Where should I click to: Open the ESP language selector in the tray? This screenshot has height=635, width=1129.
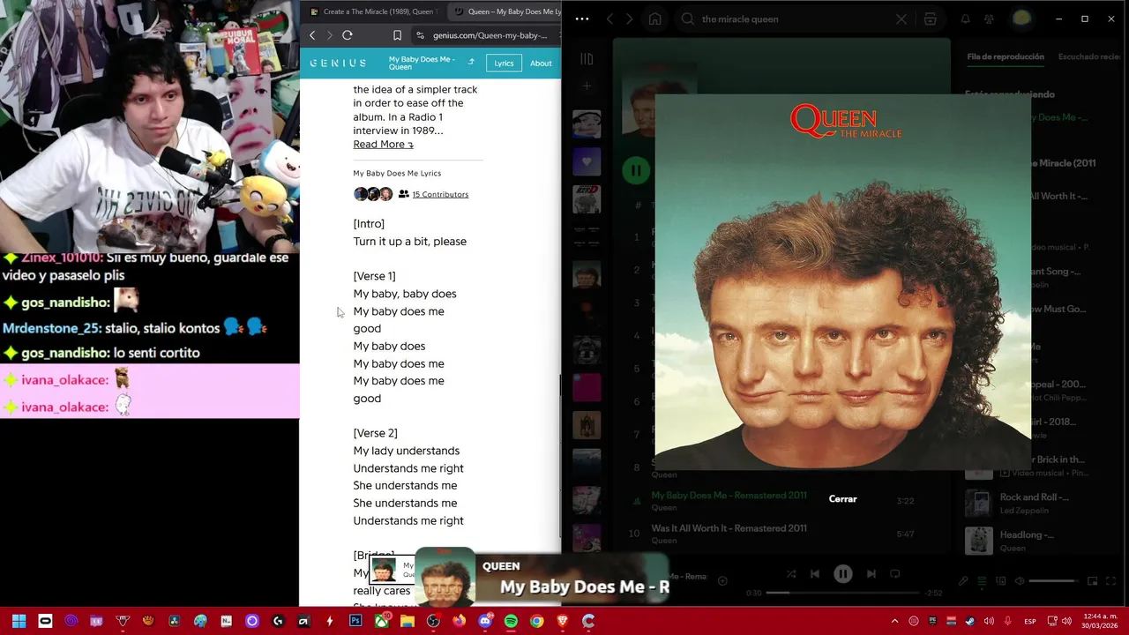1030,622
